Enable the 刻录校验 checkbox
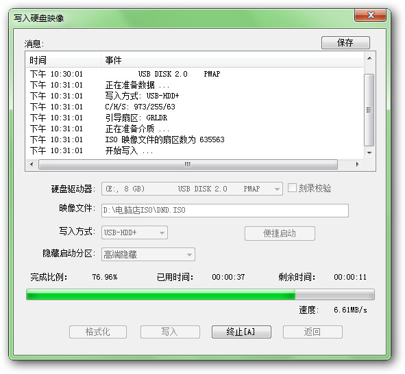Viewport: 405px width, 374px height. [x=292, y=188]
